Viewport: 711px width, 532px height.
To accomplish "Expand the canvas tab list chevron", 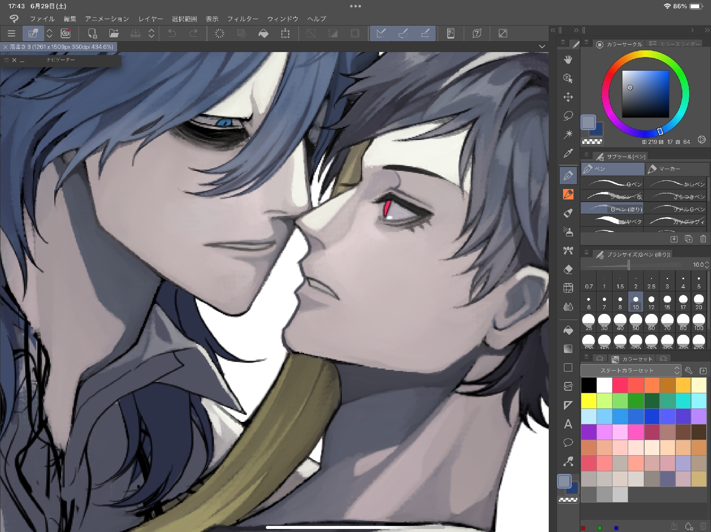I will [x=542, y=46].
